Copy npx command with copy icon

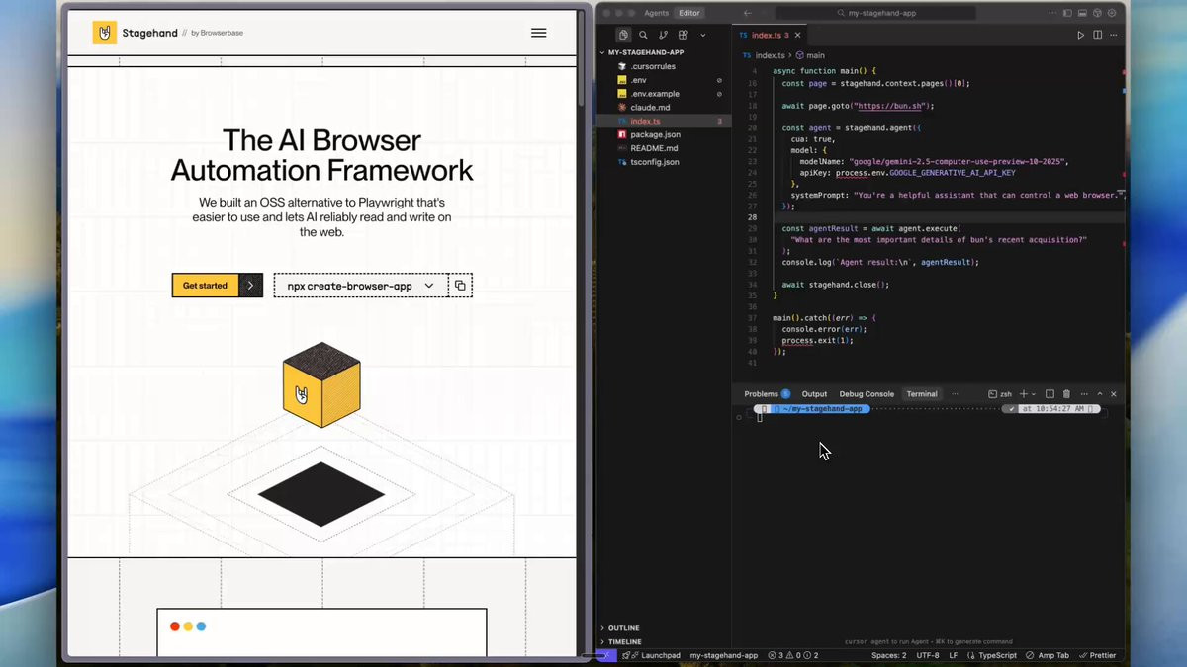point(460,286)
